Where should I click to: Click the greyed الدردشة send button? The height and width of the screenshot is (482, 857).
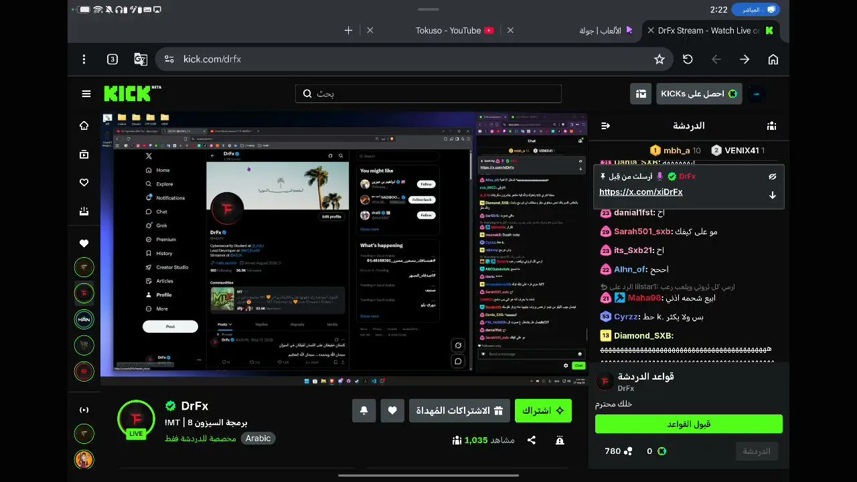pos(757,451)
